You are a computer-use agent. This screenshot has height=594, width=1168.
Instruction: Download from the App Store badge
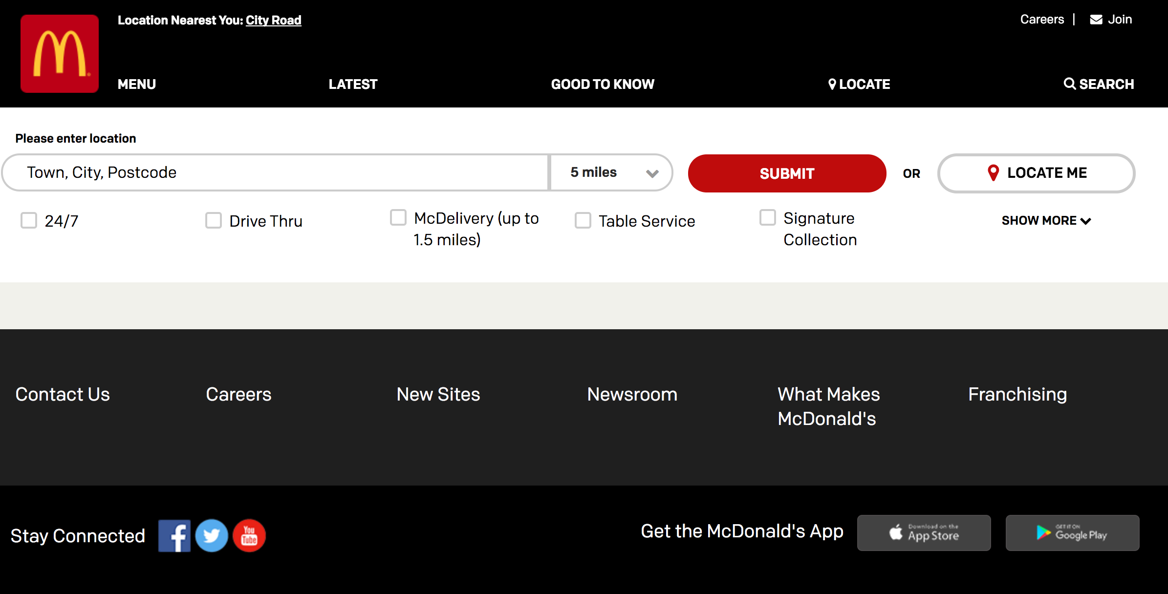[x=924, y=533]
